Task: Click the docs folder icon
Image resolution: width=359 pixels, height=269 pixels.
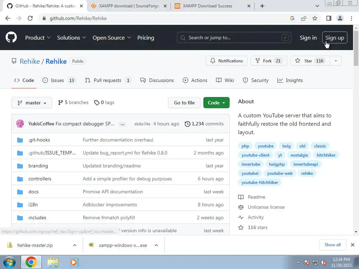Action: click(20, 192)
